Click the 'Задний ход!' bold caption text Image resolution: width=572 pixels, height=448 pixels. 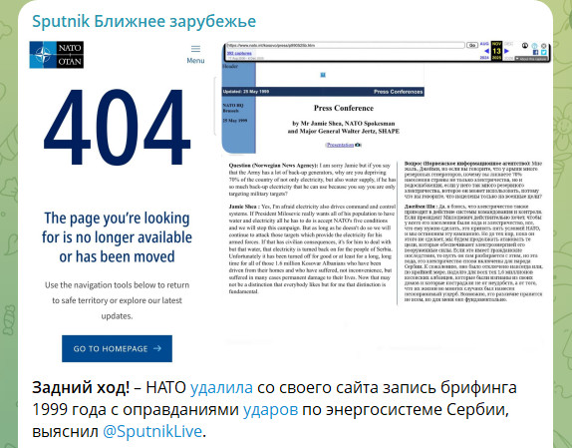pos(81,387)
